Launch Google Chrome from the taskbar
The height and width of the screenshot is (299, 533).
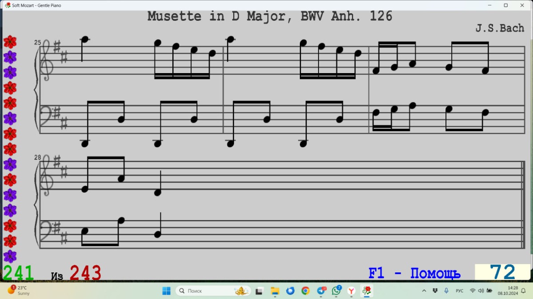(x=306, y=291)
